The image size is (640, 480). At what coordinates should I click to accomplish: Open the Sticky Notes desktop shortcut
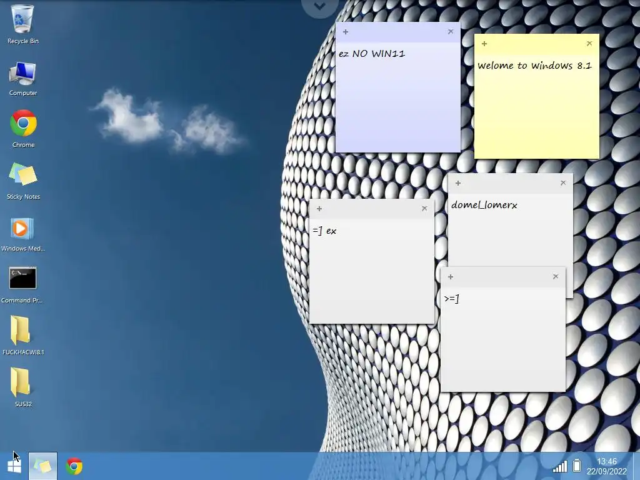click(23, 181)
